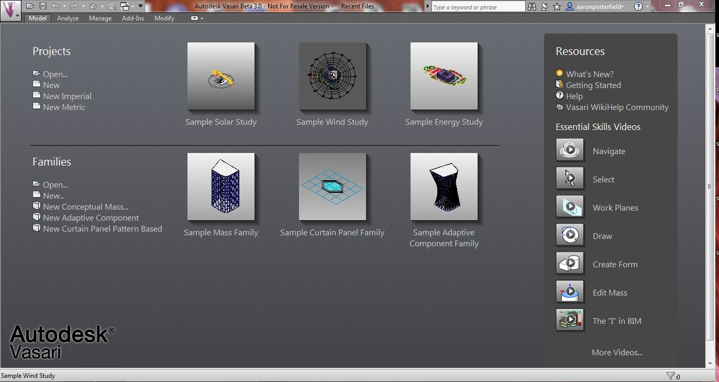
Task: Click the Switch Windows icon
Action: [x=125, y=6]
